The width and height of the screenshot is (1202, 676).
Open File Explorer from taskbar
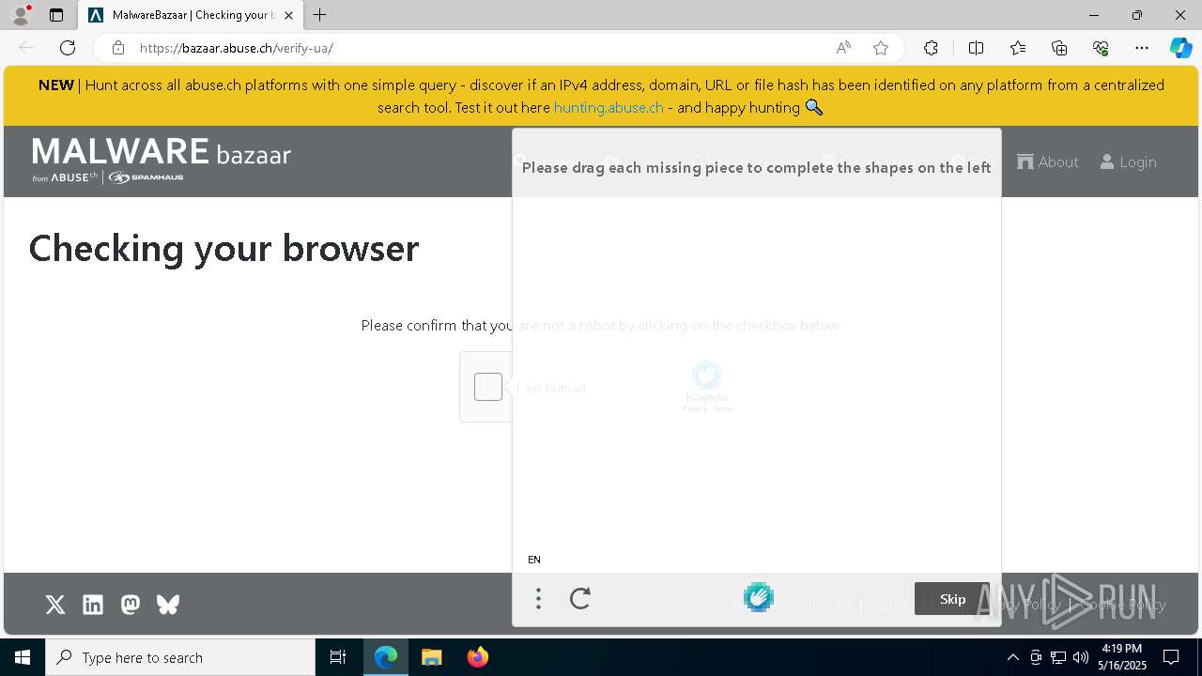click(x=432, y=657)
